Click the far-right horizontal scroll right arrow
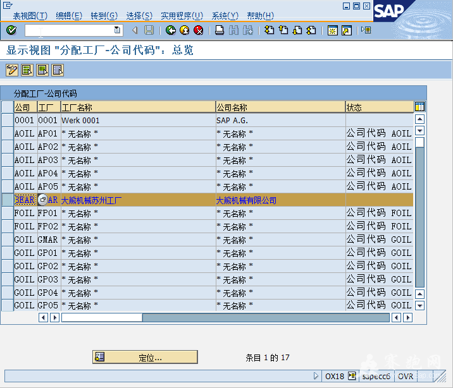Screen dimensions: 453x388 coord(407,318)
